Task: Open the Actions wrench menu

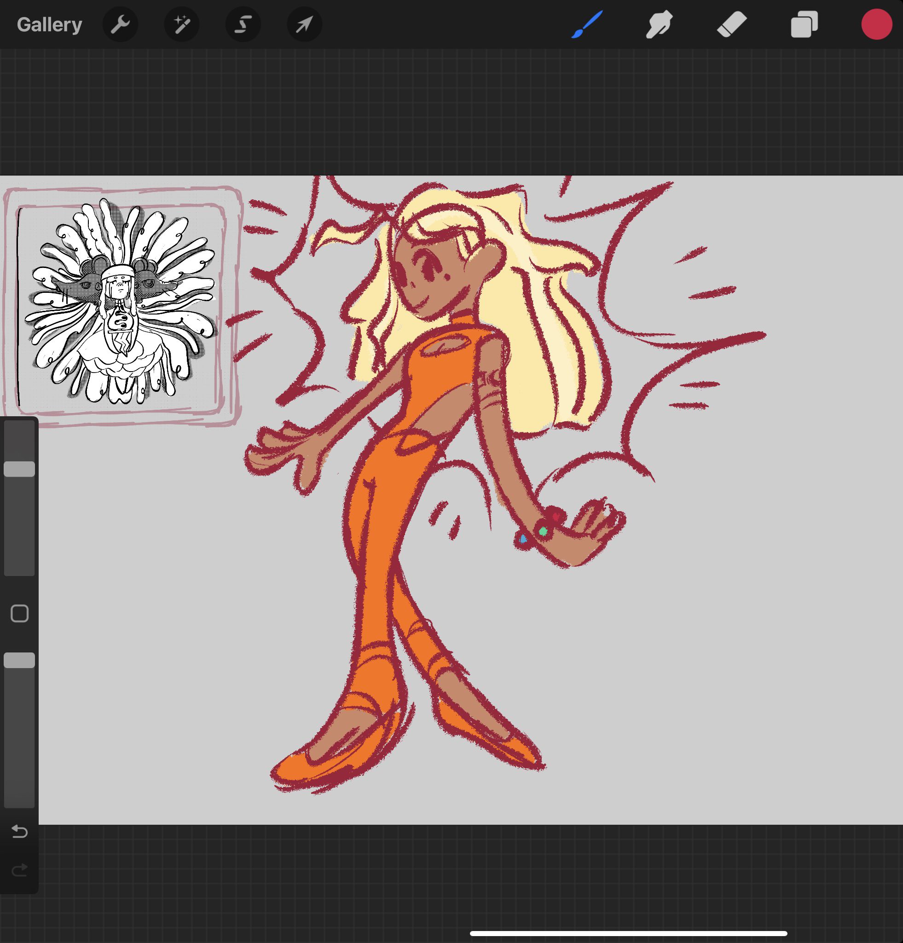Action: pyautogui.click(x=120, y=24)
